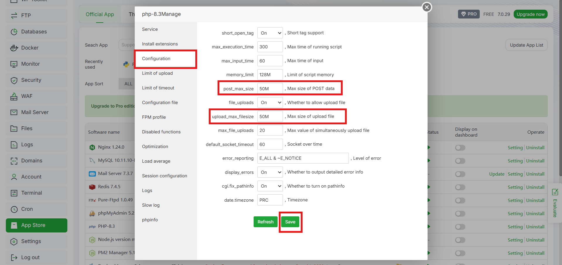The width and height of the screenshot is (562, 265).
Task: Open the FTP sidebar icon
Action: (14, 16)
